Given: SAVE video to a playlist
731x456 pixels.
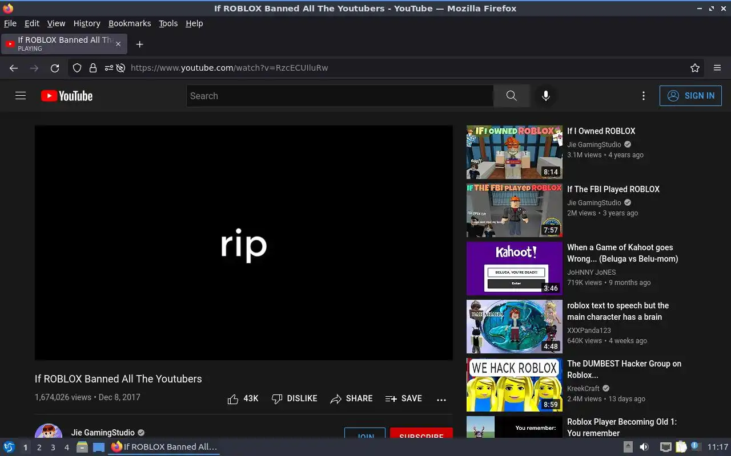Looking at the screenshot, I should click(403, 398).
